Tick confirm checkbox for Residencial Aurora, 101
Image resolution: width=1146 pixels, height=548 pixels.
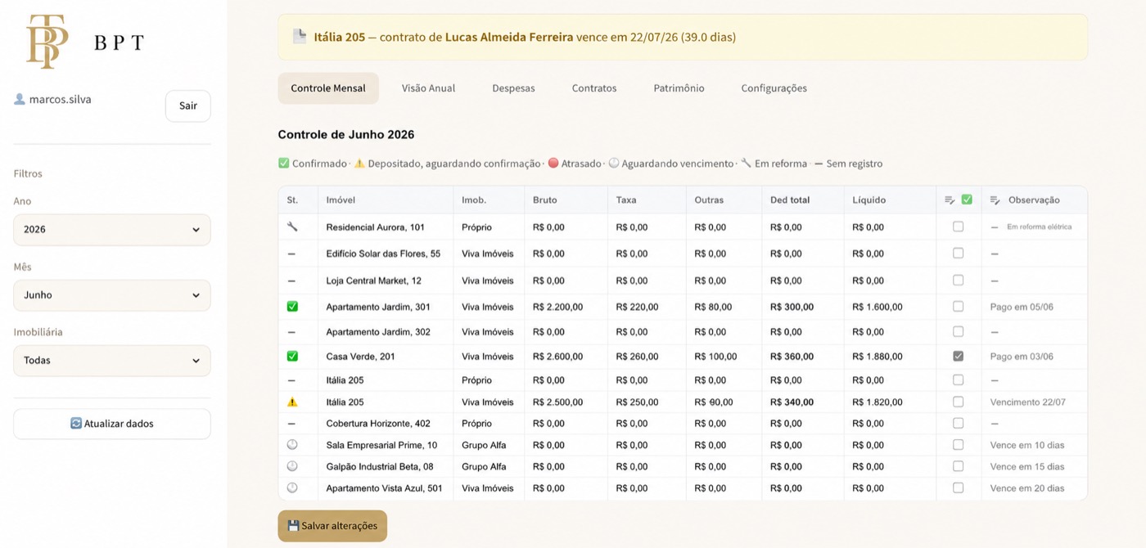[958, 227]
